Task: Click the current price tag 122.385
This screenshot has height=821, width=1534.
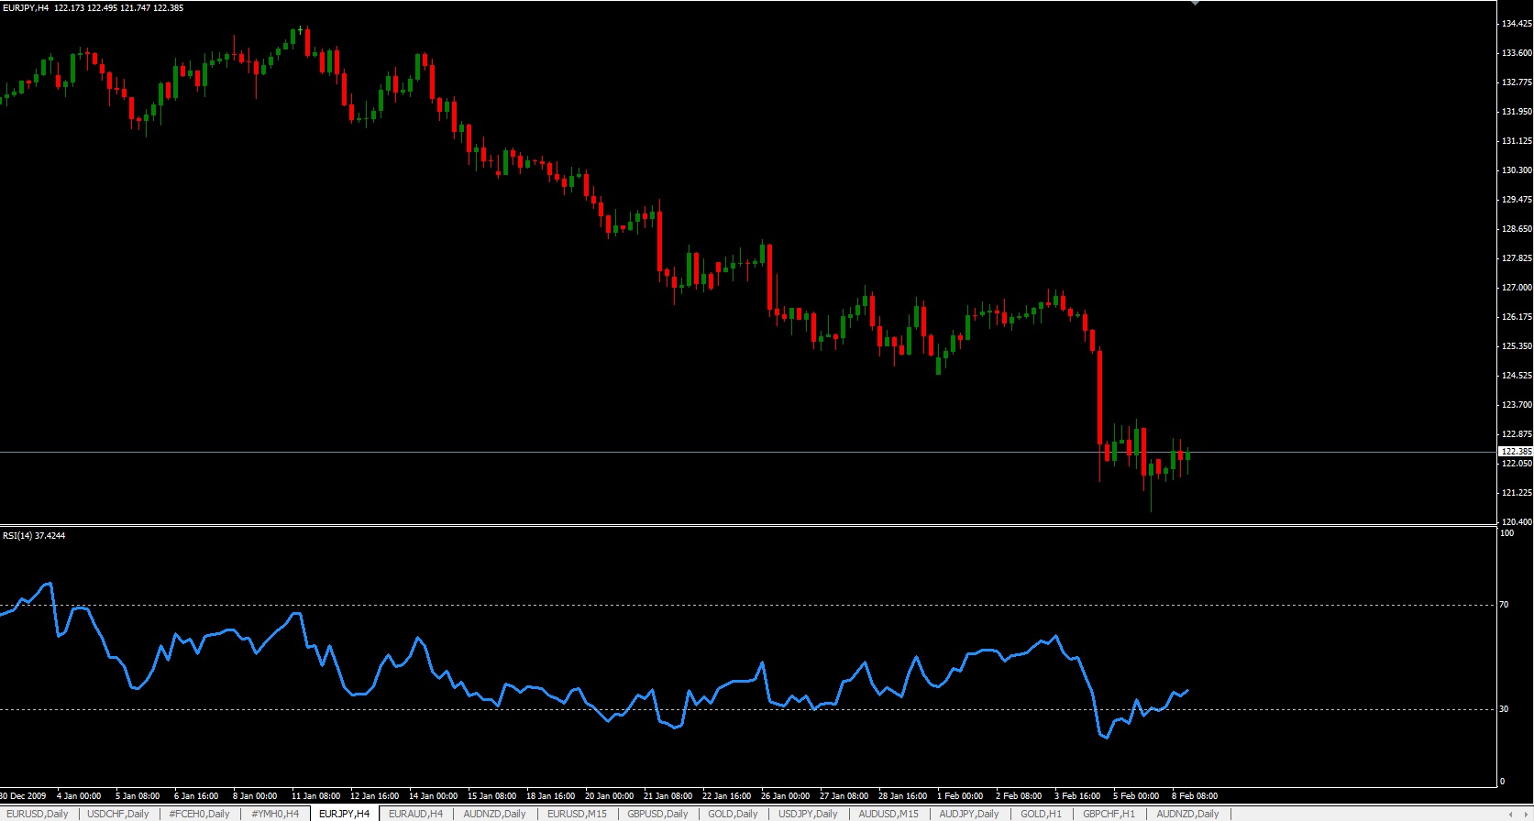Action: point(1516,452)
